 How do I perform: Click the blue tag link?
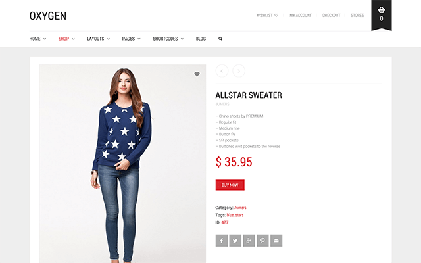point(230,215)
